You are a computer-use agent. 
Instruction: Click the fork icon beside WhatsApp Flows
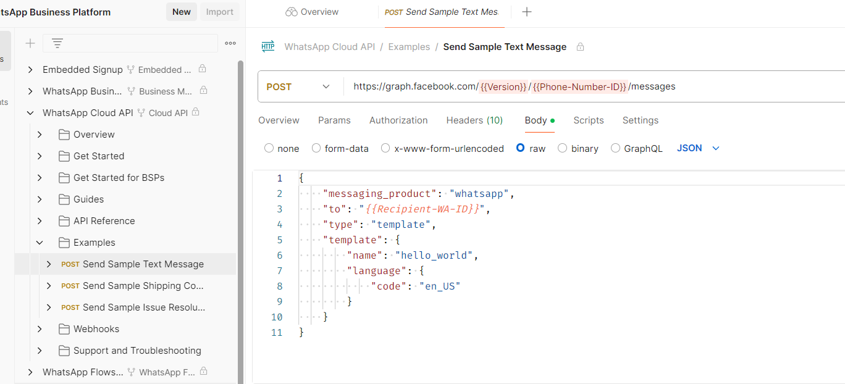click(131, 372)
